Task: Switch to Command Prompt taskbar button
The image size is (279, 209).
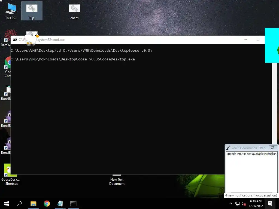Action: click(74, 204)
